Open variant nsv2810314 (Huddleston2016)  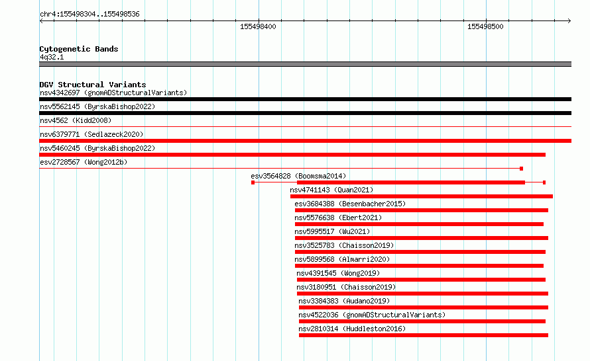pos(352,329)
